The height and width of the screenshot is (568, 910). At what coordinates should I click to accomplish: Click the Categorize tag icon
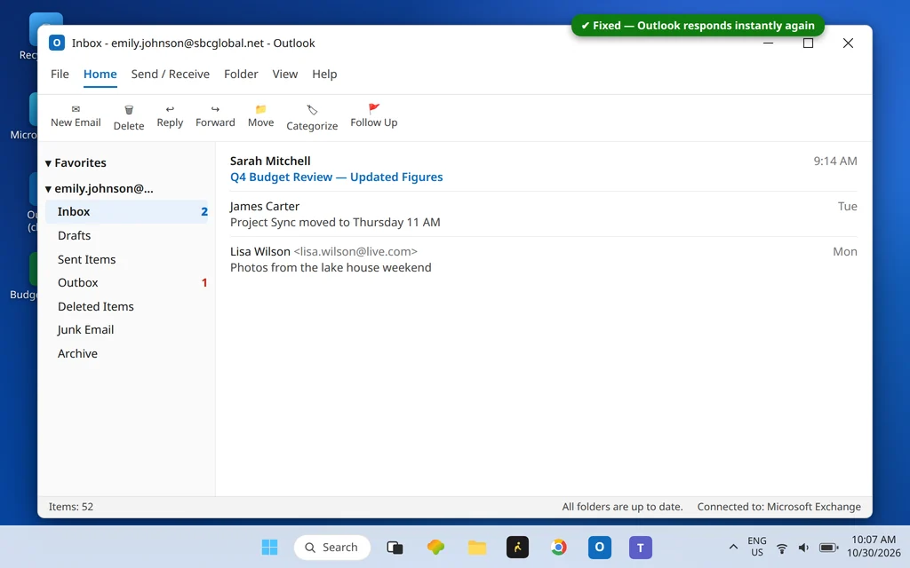(312, 109)
